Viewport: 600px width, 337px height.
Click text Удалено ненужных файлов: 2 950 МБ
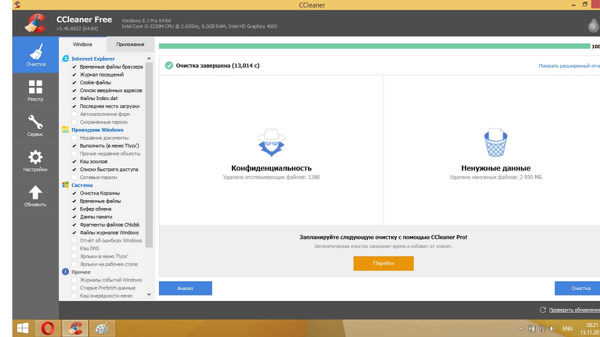495,177
